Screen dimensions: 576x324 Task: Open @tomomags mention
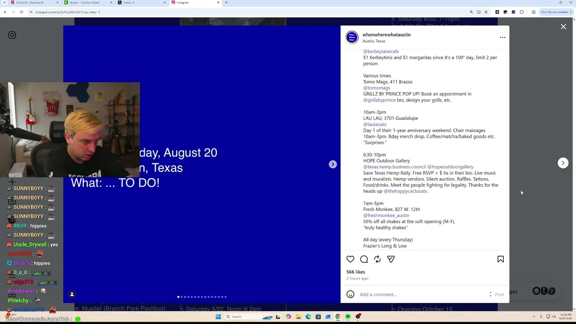[x=377, y=88]
